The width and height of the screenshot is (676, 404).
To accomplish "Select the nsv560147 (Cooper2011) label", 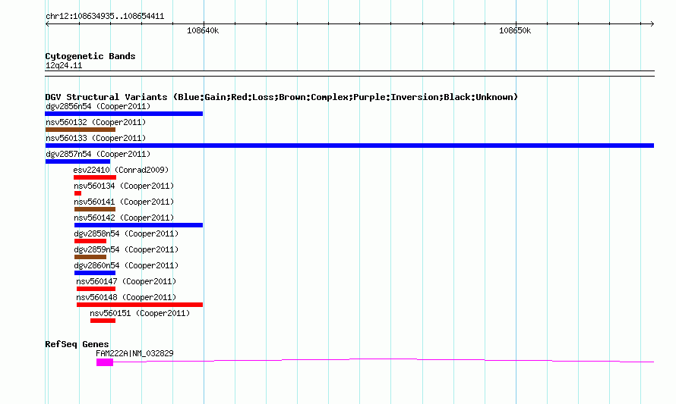I will (x=126, y=281).
